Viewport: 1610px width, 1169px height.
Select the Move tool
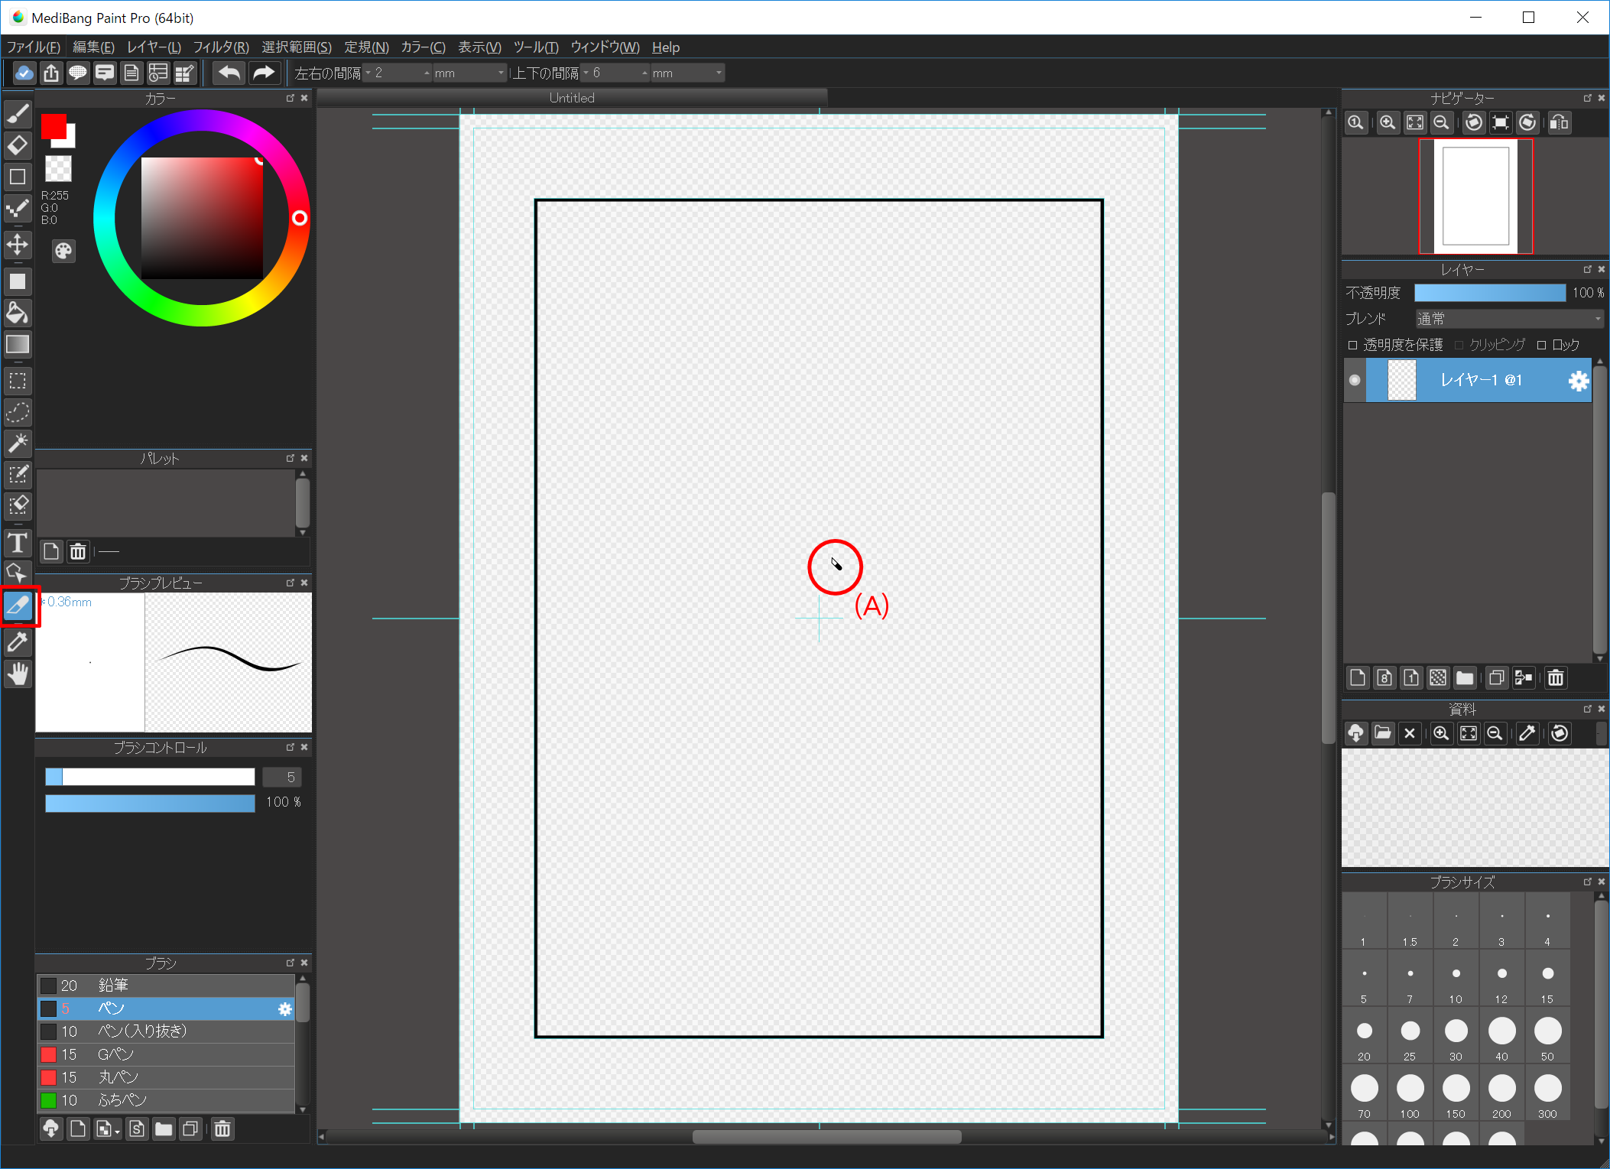coord(18,245)
